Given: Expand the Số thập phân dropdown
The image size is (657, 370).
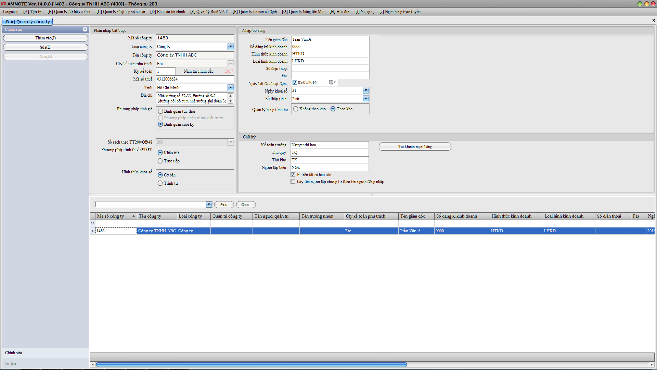Looking at the screenshot, I should (366, 99).
